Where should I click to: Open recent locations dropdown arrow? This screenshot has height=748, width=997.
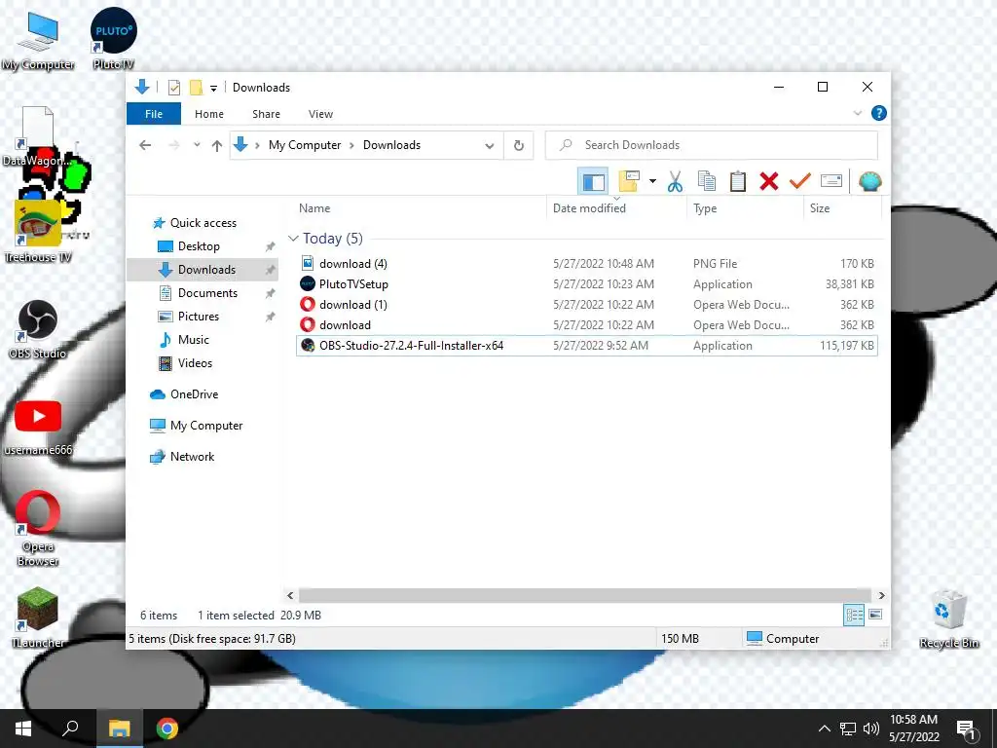pos(197,145)
